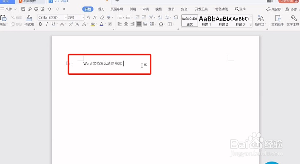Open the customize quick access toolbar dropdown

coord(64,9)
